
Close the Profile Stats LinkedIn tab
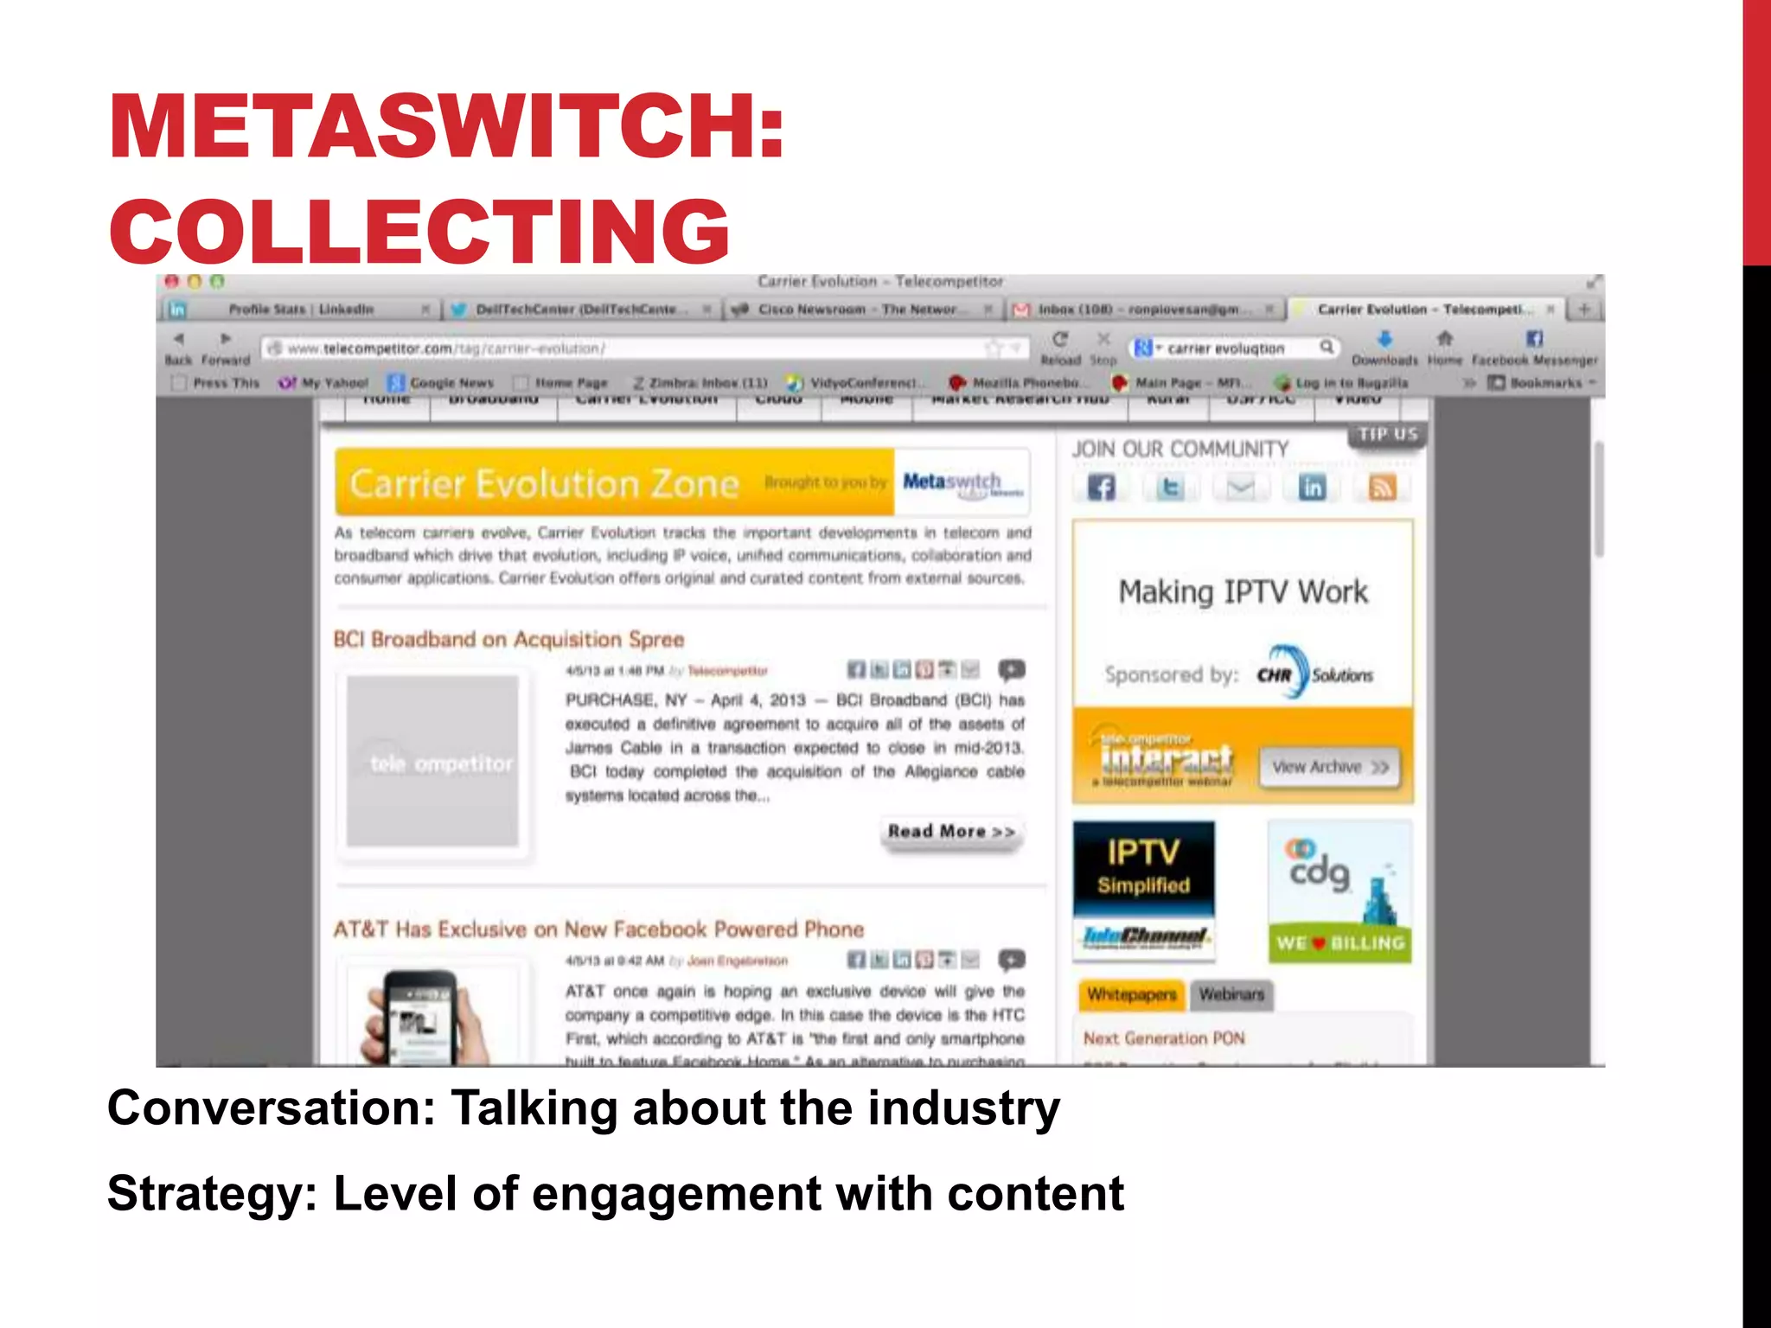[x=425, y=310]
